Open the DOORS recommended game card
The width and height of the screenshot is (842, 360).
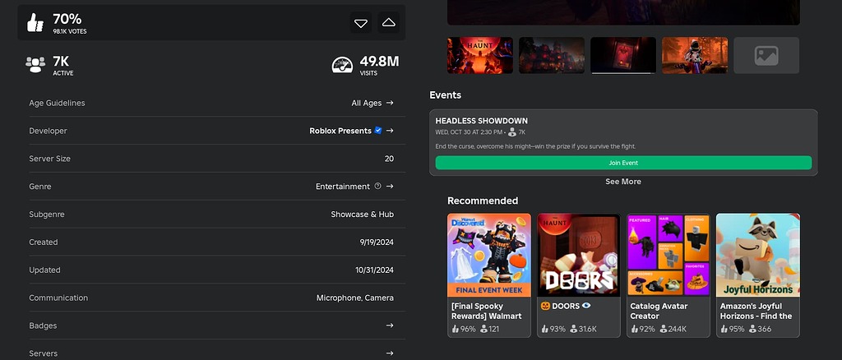pyautogui.click(x=579, y=275)
